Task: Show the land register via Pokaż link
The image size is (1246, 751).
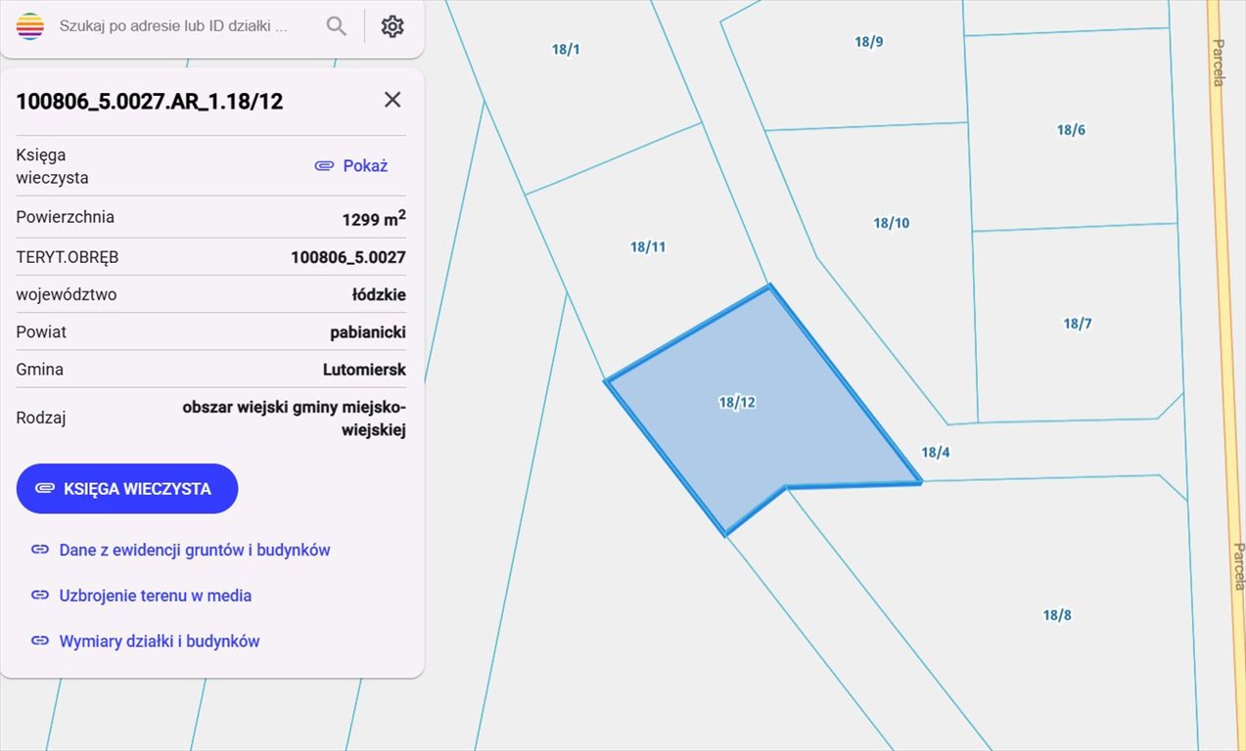Action: 365,166
